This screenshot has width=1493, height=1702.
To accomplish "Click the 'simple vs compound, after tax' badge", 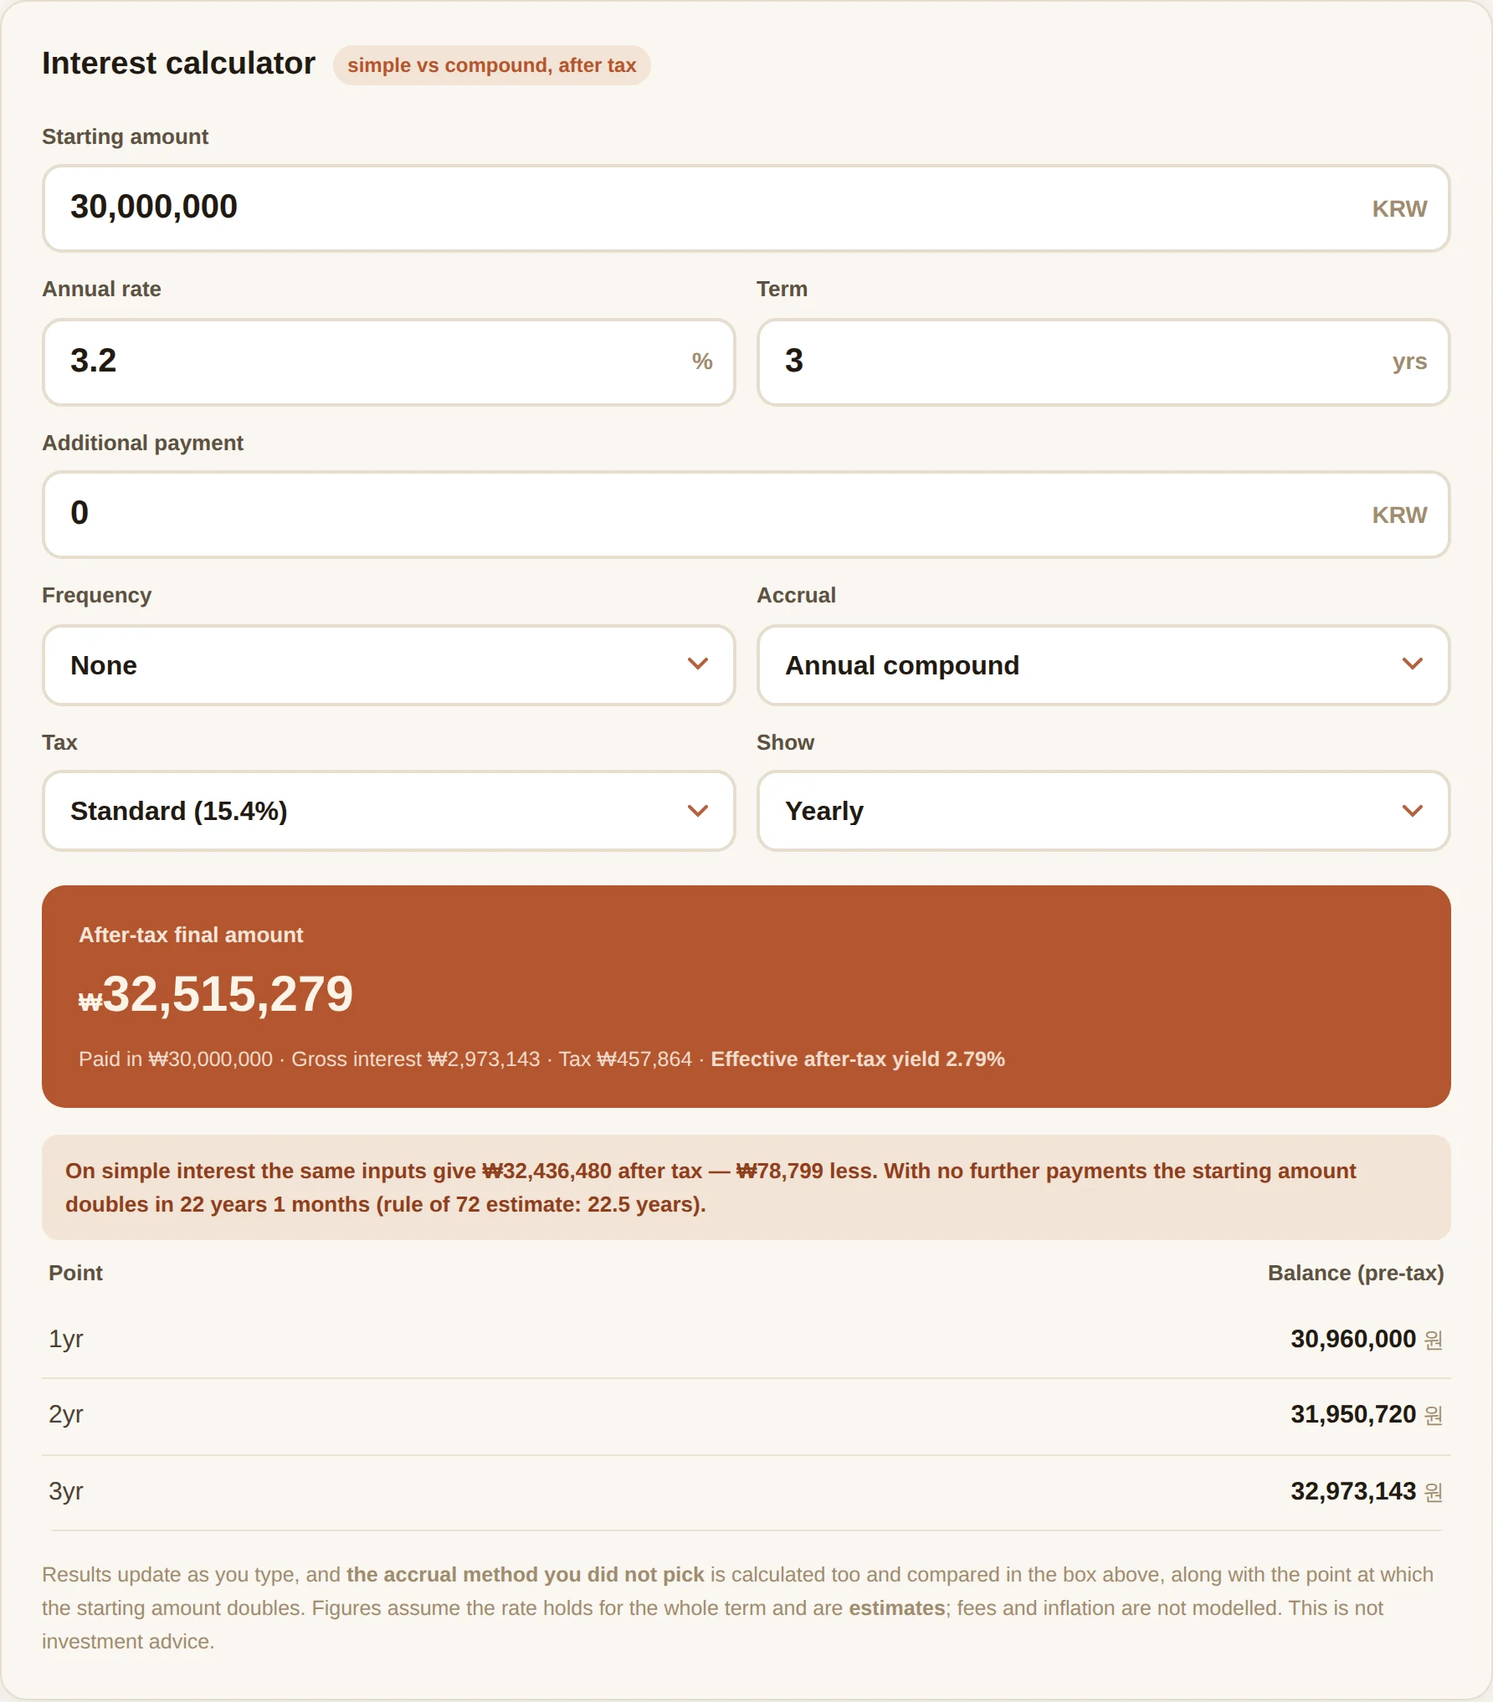I will coord(492,65).
